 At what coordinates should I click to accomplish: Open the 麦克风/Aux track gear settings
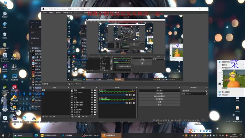(134, 95)
